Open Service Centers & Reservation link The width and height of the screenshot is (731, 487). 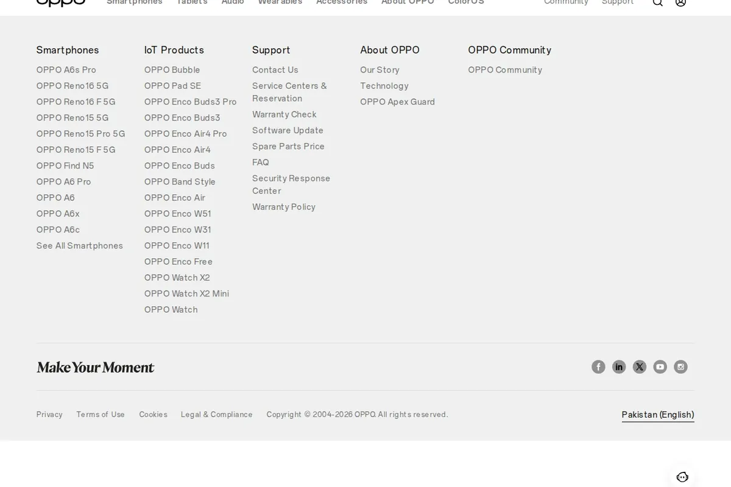(x=289, y=92)
